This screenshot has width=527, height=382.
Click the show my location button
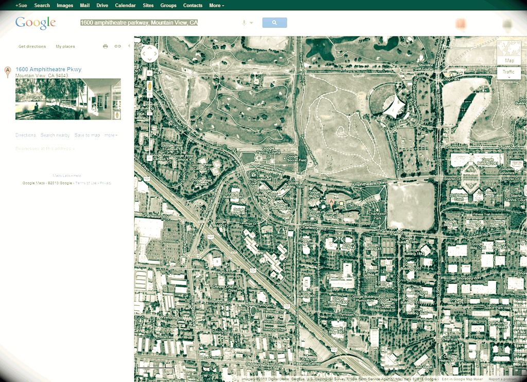point(150,73)
